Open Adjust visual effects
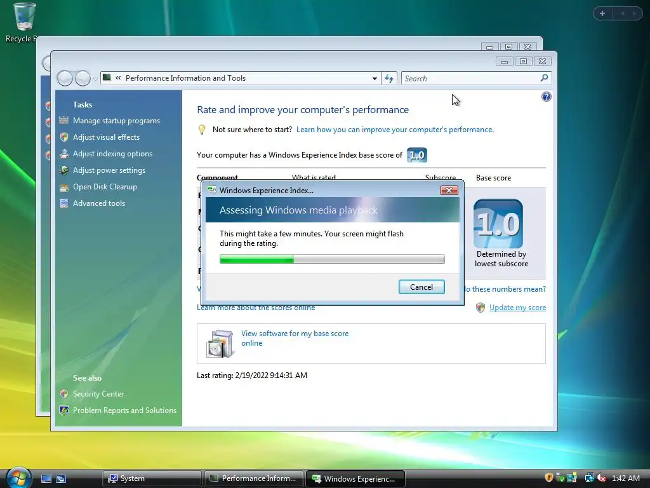 click(106, 137)
